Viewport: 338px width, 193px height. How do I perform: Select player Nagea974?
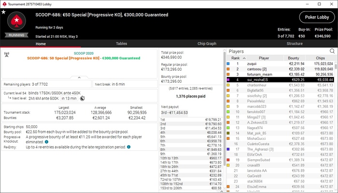280,128
